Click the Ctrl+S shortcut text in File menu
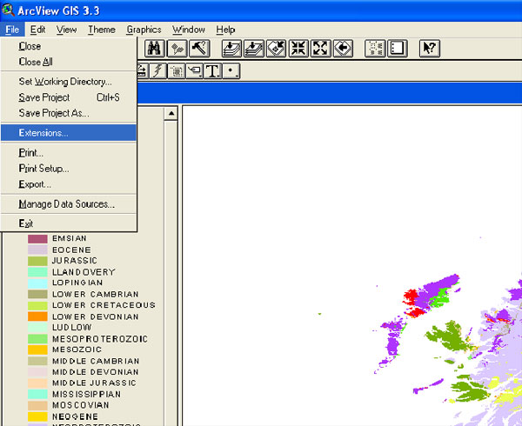This screenshot has width=522, height=426. (108, 97)
